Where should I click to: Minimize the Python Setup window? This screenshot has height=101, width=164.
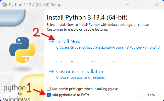(127, 5)
